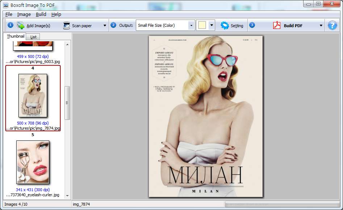This screenshot has width=343, height=210.
Task: Click the '341 x 431 (300 dpi)' text
Action: click(x=33, y=190)
